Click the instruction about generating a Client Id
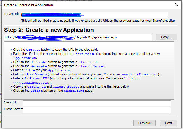 55,62
